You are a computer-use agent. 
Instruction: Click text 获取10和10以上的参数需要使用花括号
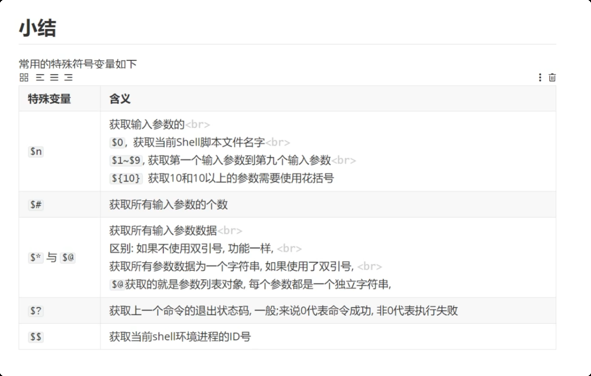click(241, 178)
